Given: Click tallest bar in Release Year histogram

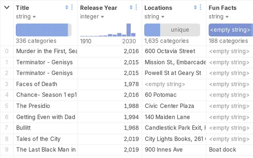Looking at the screenshot, I should point(128,30).
